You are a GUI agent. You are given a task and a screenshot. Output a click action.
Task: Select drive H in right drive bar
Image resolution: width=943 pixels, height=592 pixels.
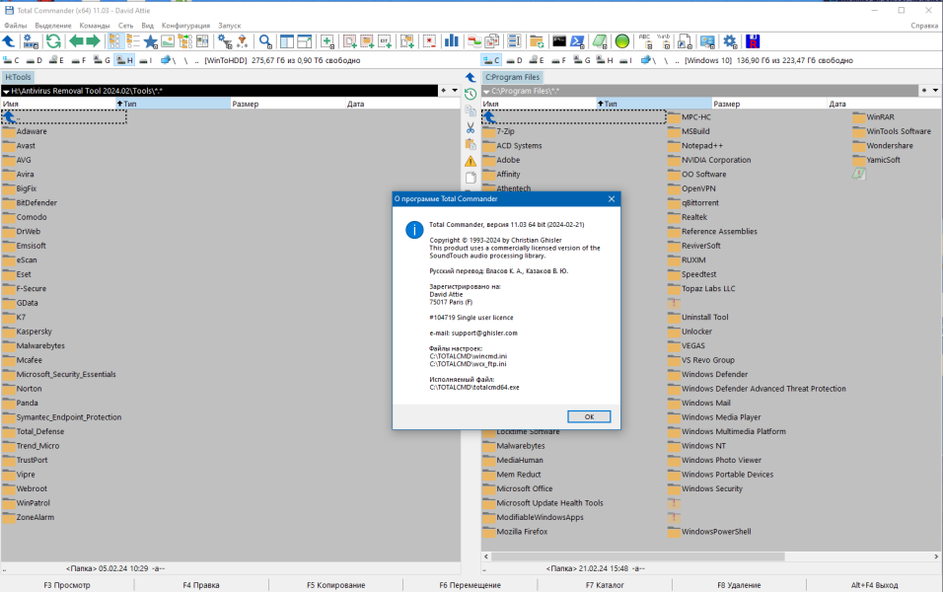click(605, 60)
